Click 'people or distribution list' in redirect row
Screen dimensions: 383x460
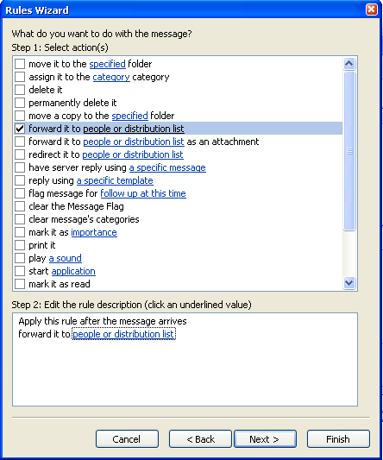133,154
